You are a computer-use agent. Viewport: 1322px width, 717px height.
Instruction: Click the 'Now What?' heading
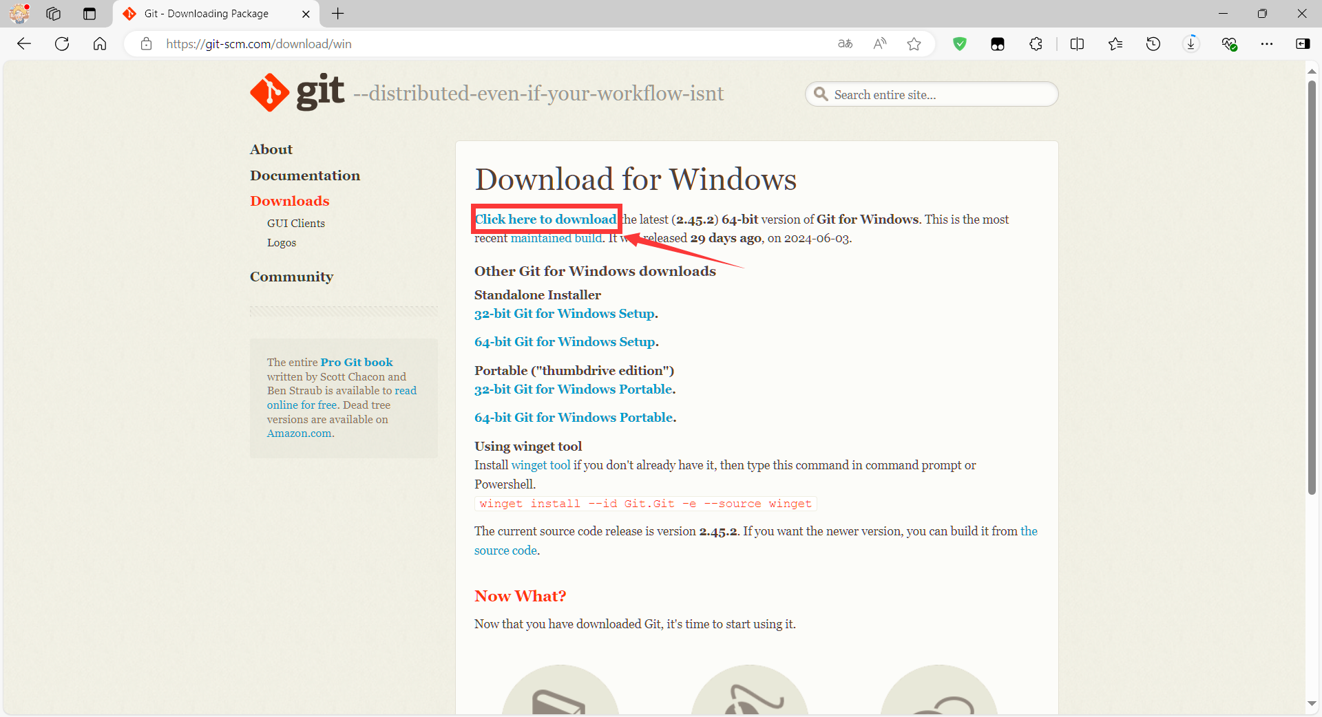tap(521, 596)
